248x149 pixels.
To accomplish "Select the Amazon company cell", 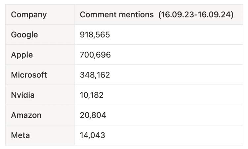I will (26, 115).
